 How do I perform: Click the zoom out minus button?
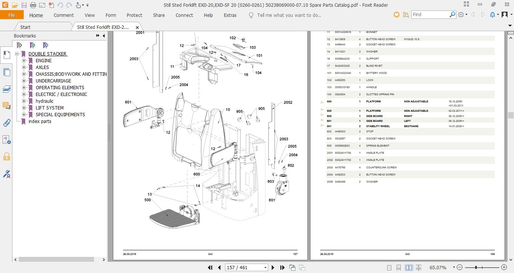point(459,268)
